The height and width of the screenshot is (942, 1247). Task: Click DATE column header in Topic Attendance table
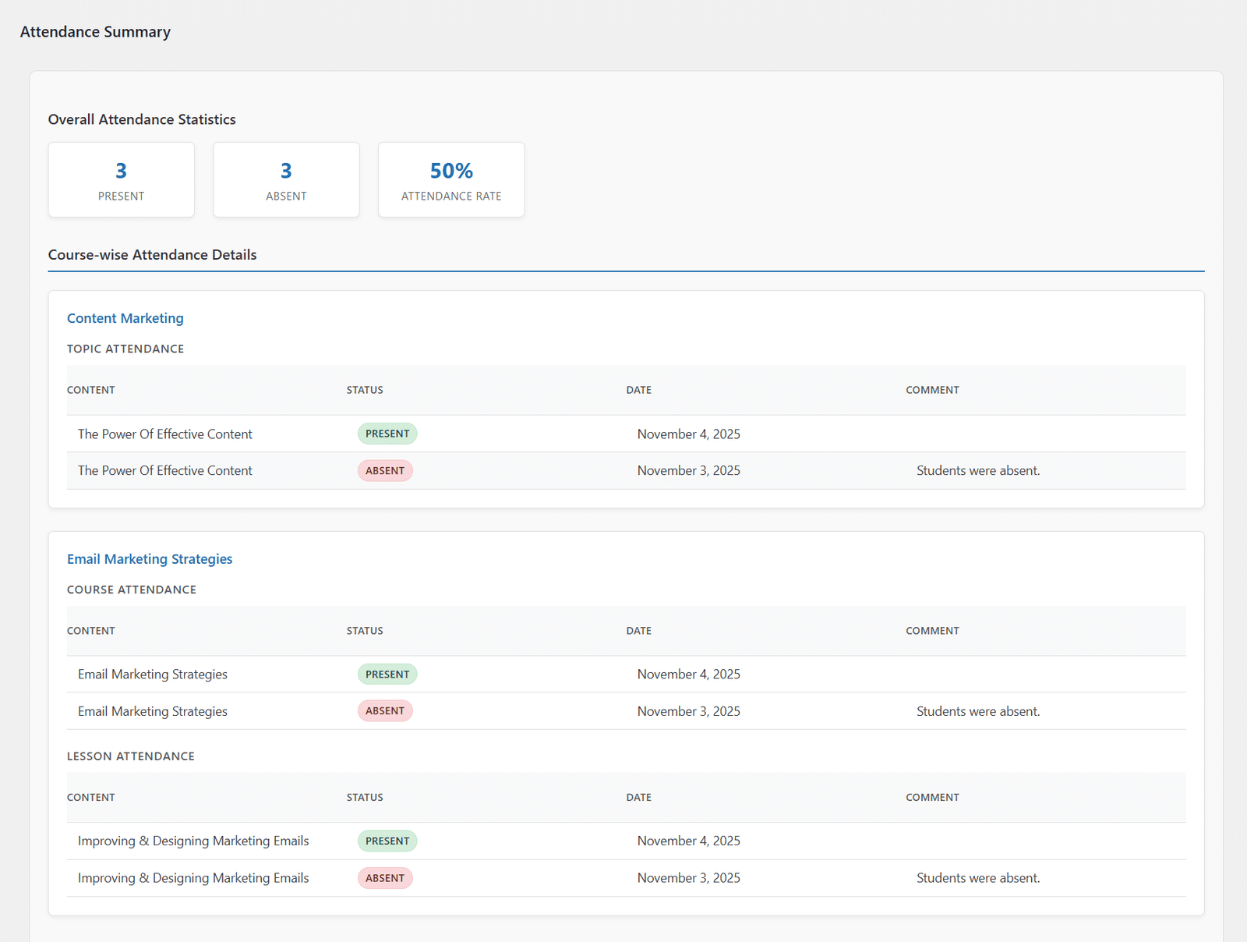639,390
